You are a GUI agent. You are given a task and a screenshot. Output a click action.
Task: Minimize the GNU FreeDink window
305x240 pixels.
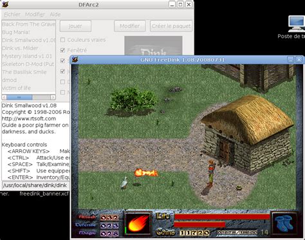[291, 59]
